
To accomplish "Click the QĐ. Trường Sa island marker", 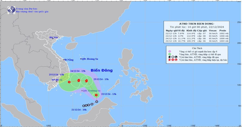I will (x=82, y=91).
